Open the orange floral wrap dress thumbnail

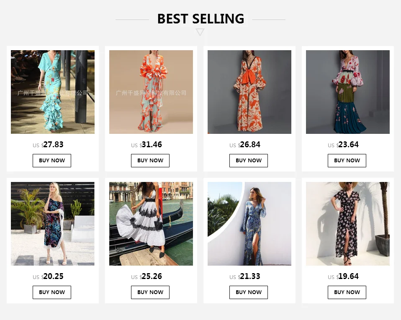151,92
